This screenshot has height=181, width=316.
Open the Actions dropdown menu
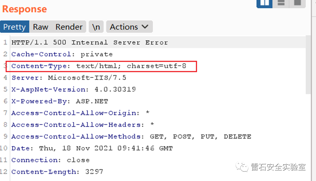[129, 27]
